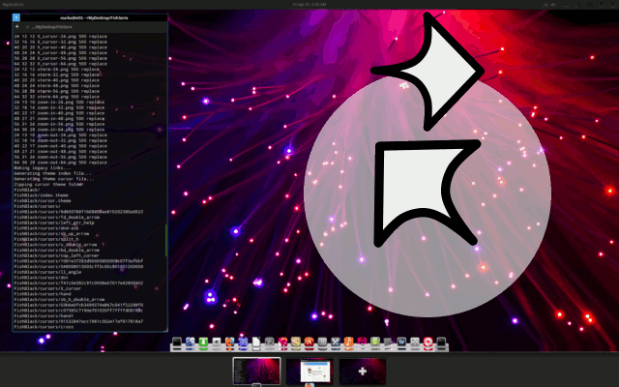Viewport: 619px width, 387px height.
Task: Add a new terminal tab with plus button
Action: coord(17,27)
